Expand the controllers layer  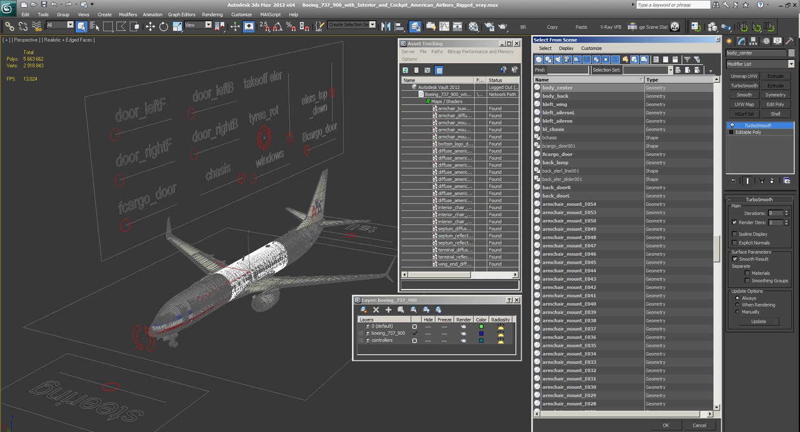(361, 340)
